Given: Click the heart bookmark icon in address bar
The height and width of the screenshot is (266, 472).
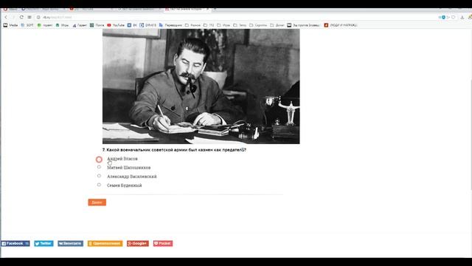Looking at the screenshot, I should [x=454, y=18].
